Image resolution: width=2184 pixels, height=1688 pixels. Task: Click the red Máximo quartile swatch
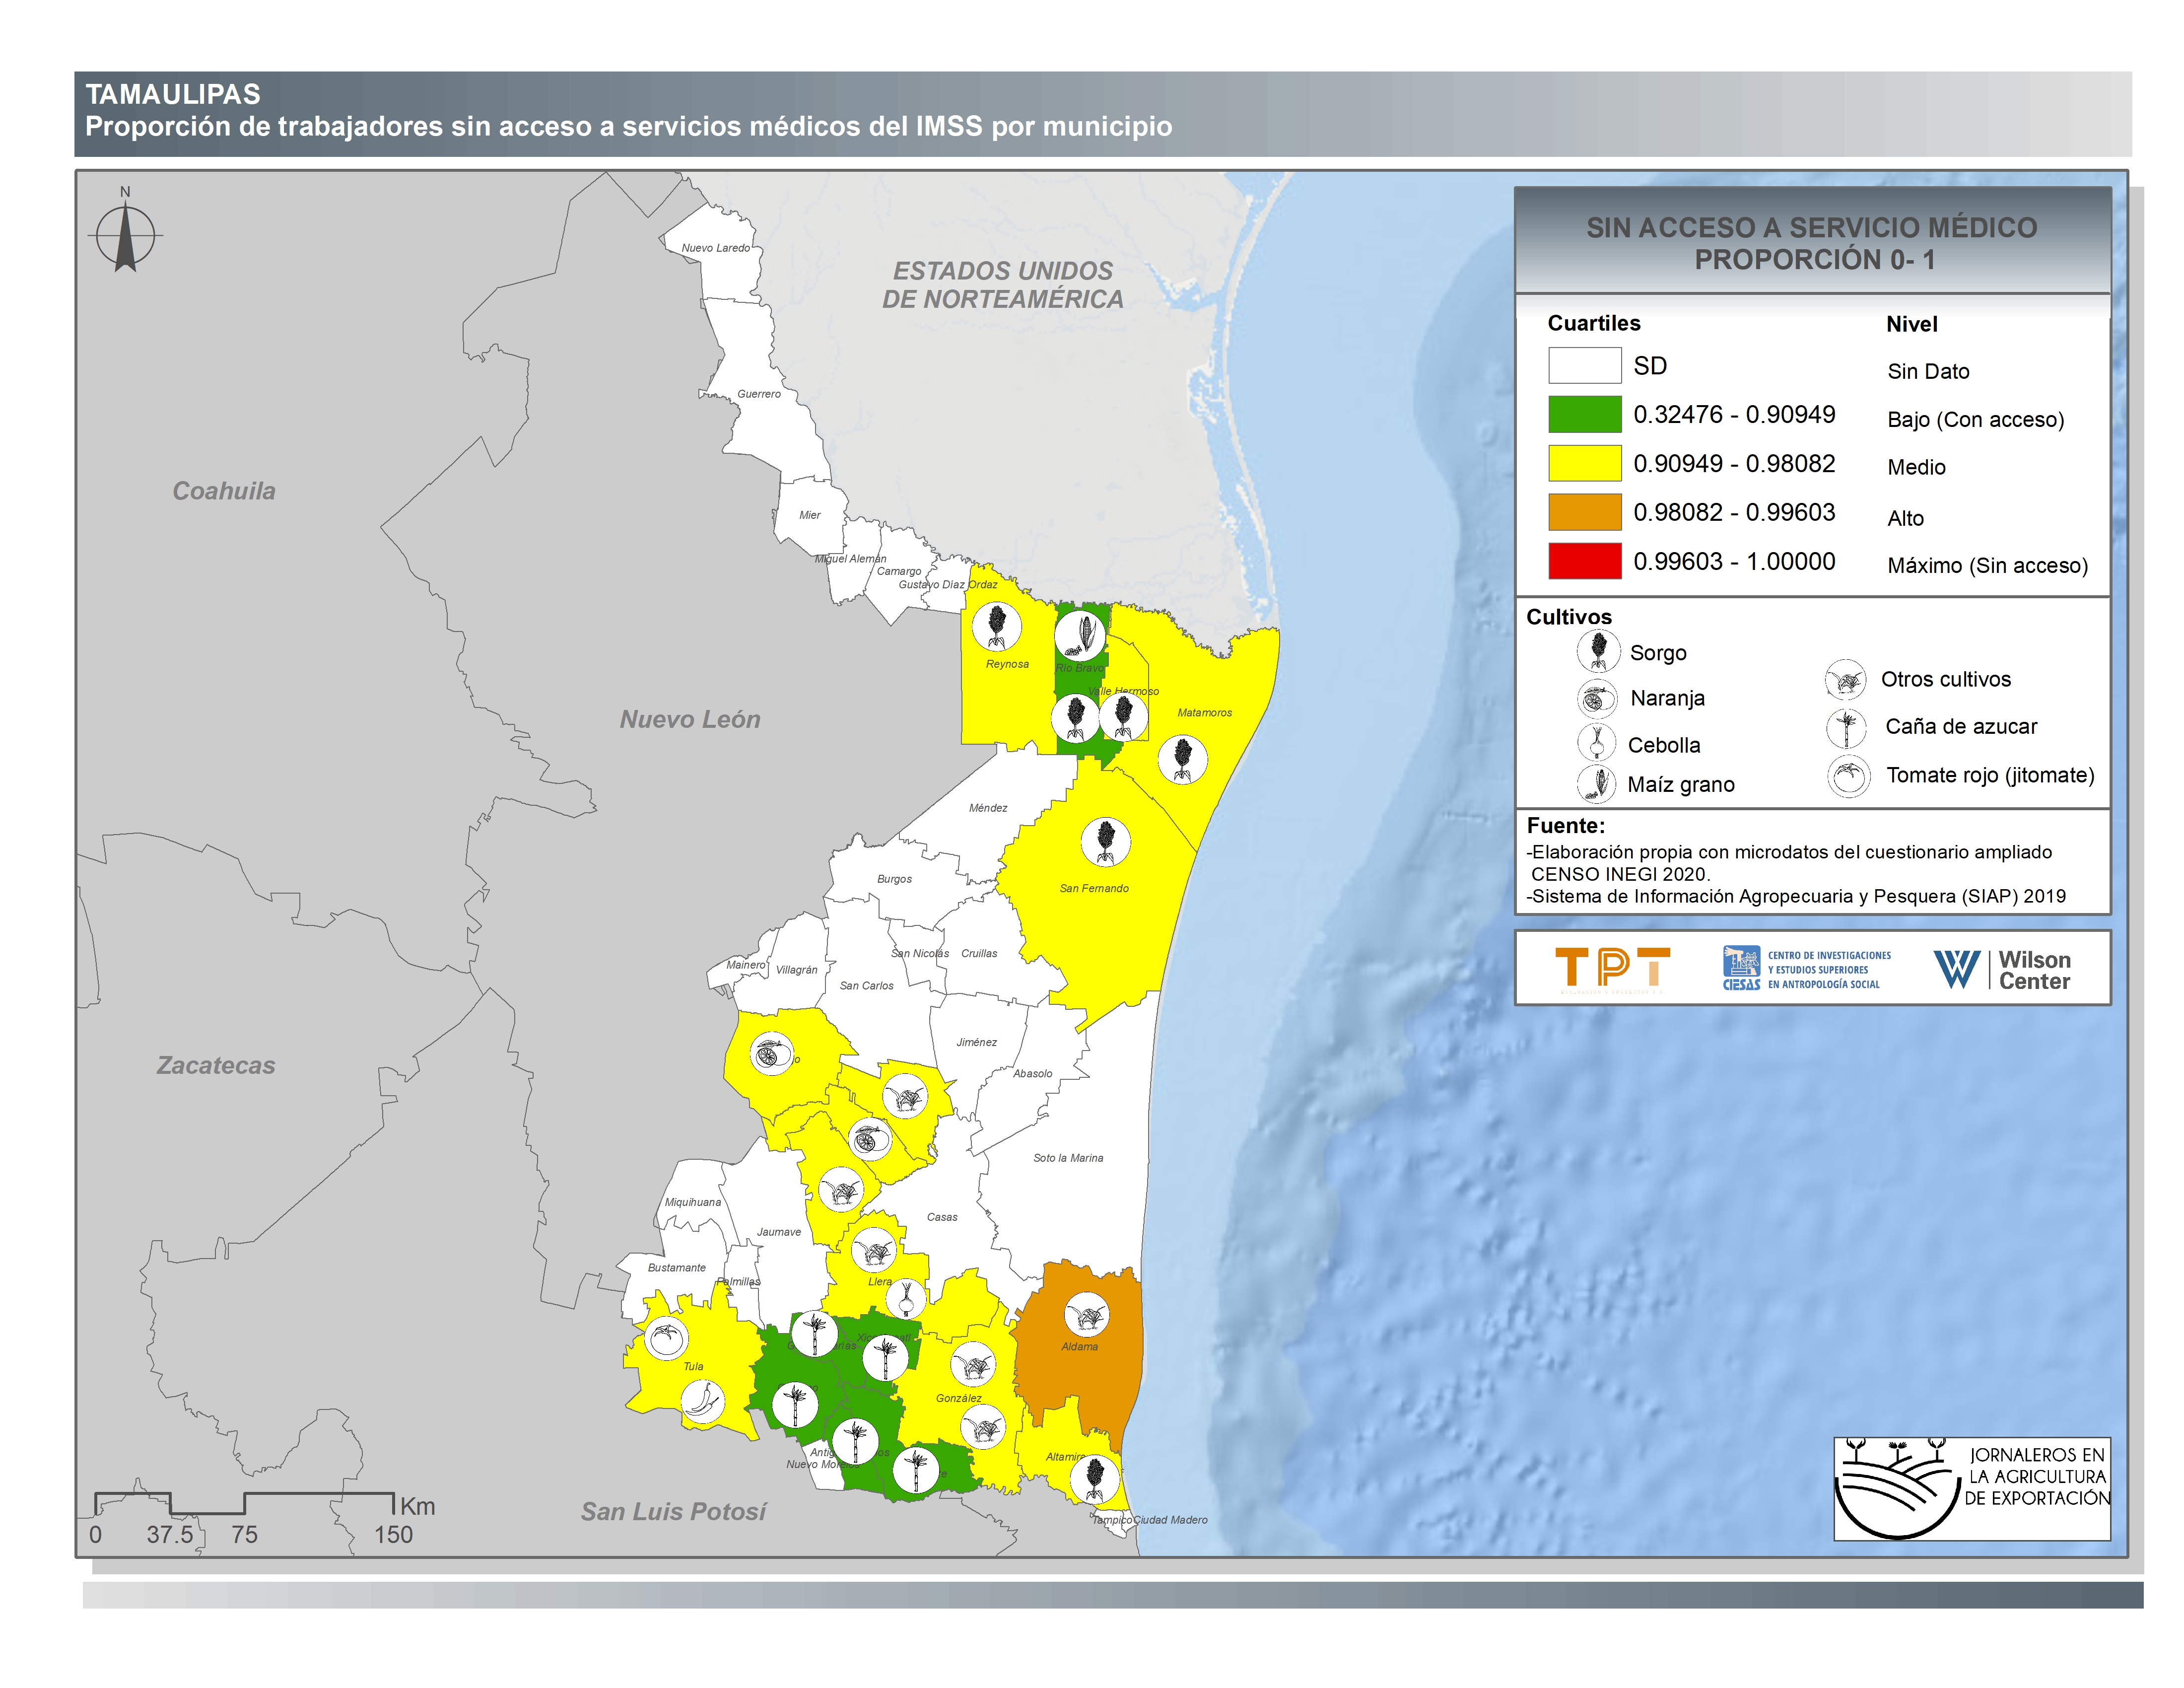[1584, 561]
